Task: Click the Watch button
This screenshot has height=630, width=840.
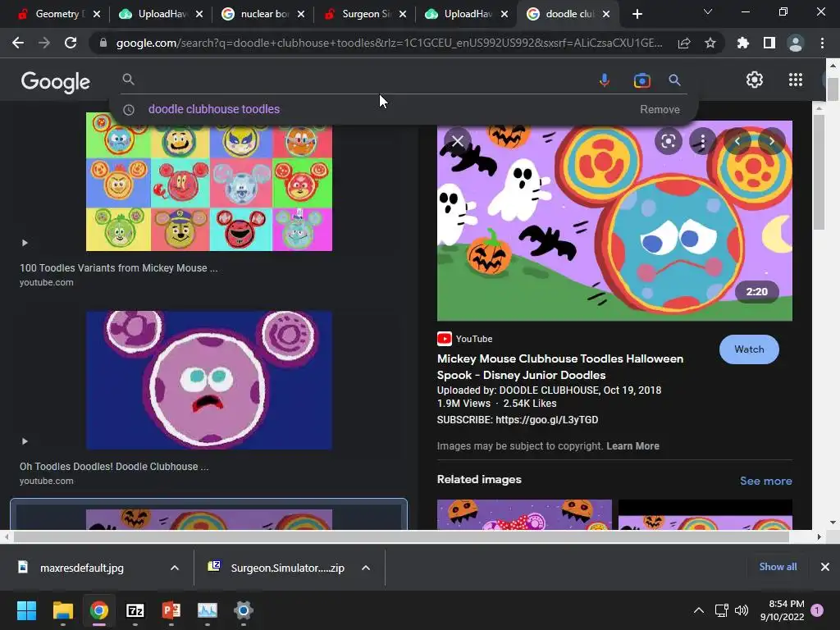Action: (749, 349)
